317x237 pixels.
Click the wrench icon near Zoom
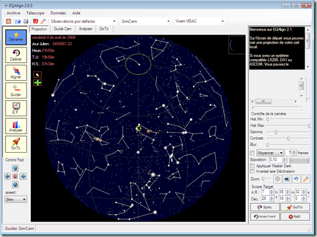point(306,179)
